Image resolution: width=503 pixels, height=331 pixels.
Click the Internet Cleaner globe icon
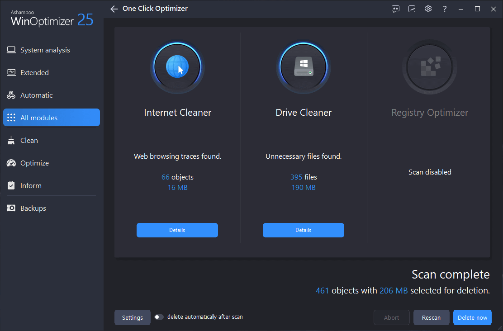click(177, 67)
